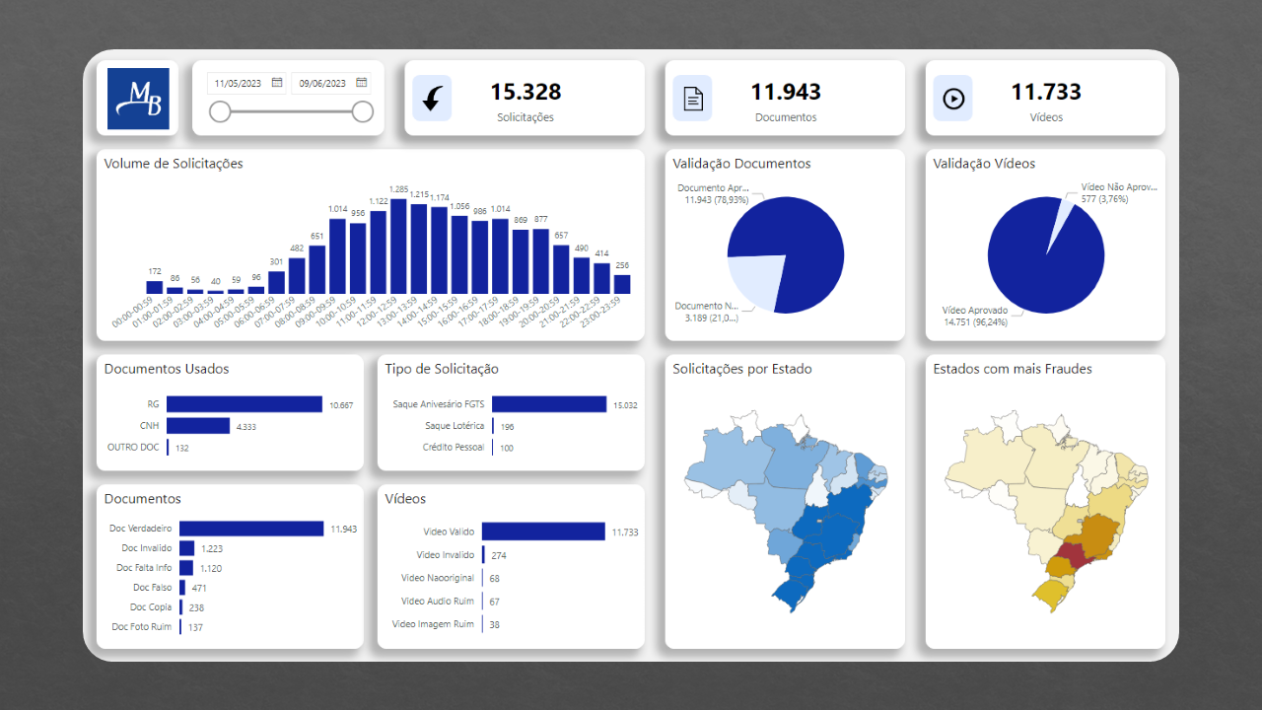Open the start date calendar picker
1262x710 pixels.
coord(277,83)
